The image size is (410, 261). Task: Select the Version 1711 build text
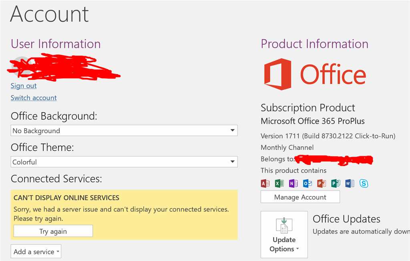click(x=328, y=136)
